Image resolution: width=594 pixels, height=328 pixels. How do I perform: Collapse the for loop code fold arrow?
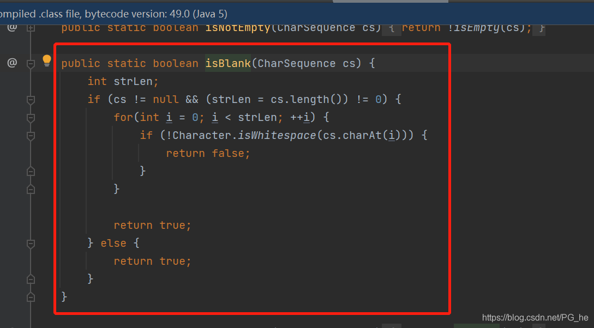point(31,118)
